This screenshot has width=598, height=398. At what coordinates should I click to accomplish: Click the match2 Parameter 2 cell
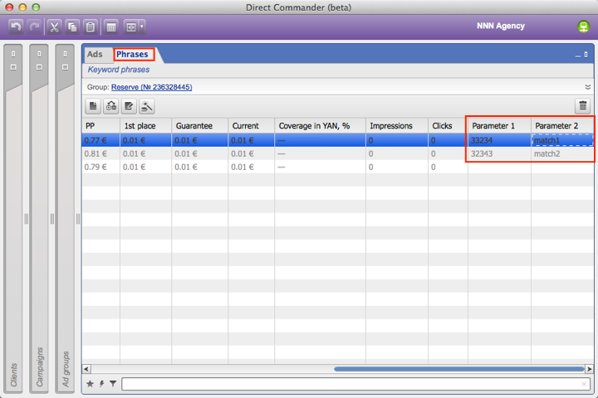(562, 153)
